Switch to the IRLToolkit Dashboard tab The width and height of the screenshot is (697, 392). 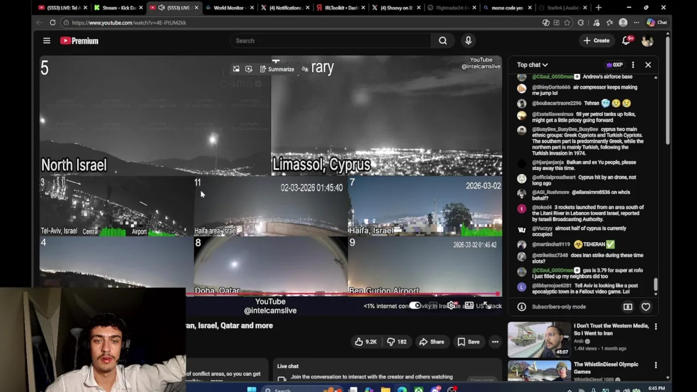[x=341, y=8]
